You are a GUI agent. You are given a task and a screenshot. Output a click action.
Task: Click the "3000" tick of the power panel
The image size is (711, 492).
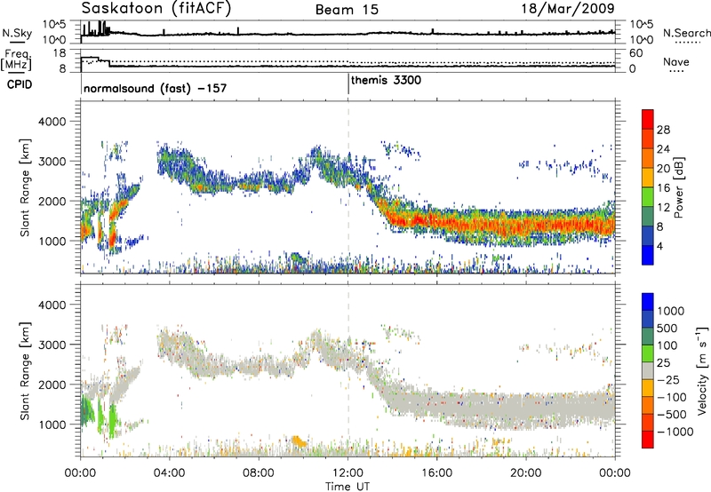[52, 162]
